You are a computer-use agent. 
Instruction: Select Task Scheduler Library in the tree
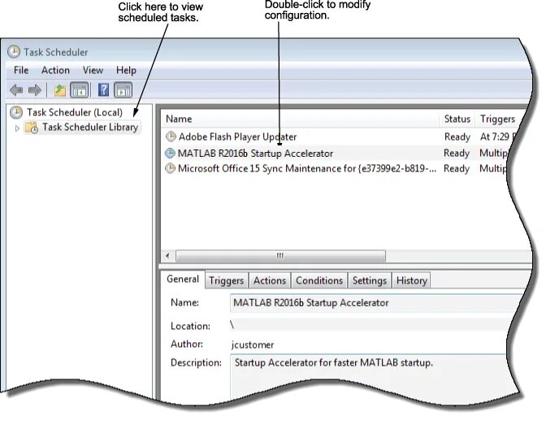coord(90,128)
